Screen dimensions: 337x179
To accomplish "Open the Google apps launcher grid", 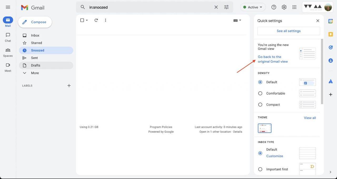I will [294, 7].
